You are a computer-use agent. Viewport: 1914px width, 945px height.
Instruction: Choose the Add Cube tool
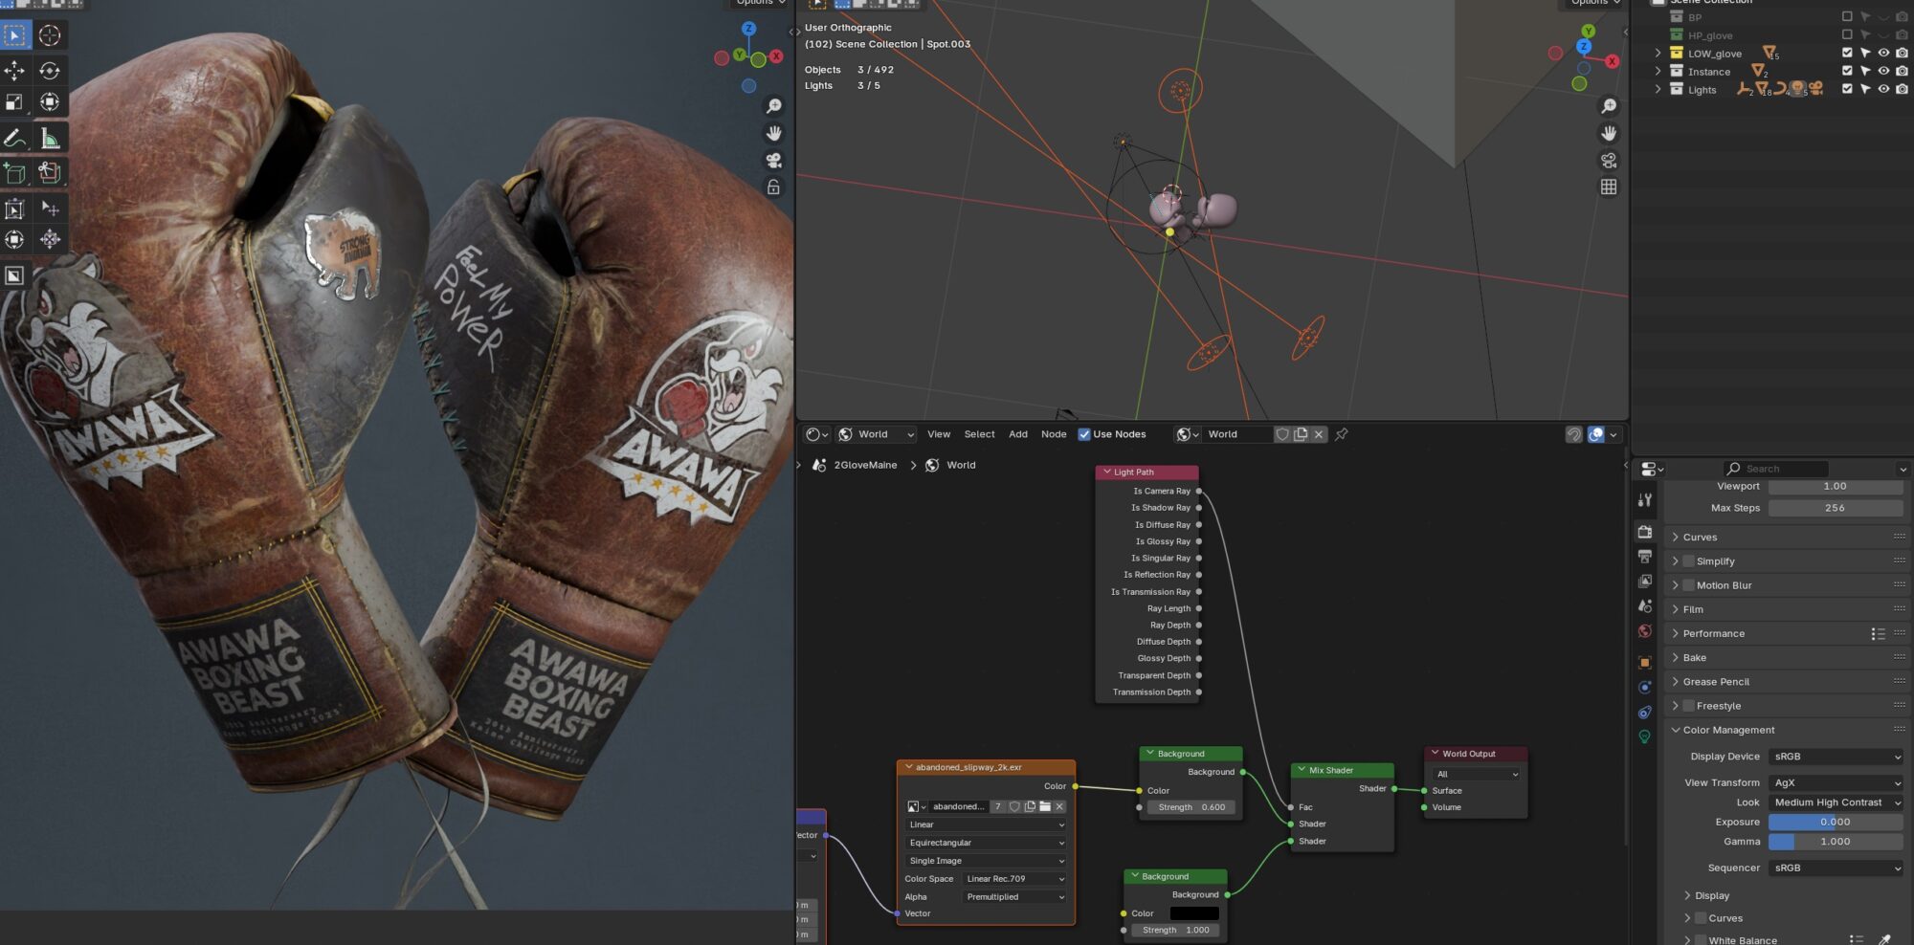tap(14, 173)
